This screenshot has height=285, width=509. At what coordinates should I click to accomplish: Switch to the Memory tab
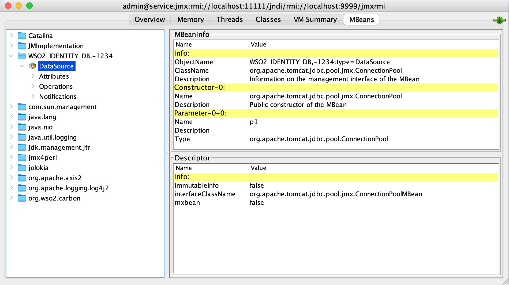click(x=190, y=20)
